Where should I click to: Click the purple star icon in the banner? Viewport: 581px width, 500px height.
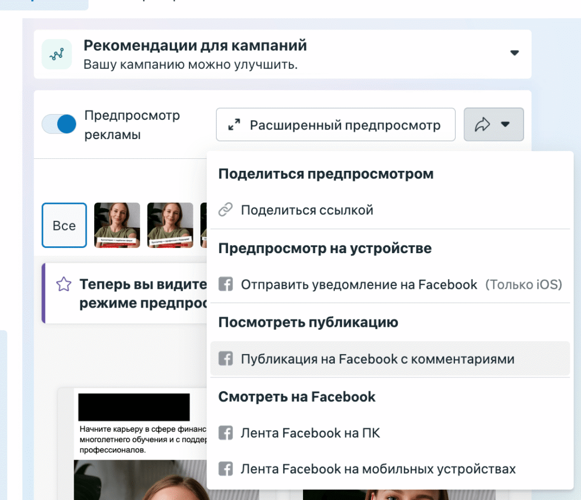pos(64,284)
